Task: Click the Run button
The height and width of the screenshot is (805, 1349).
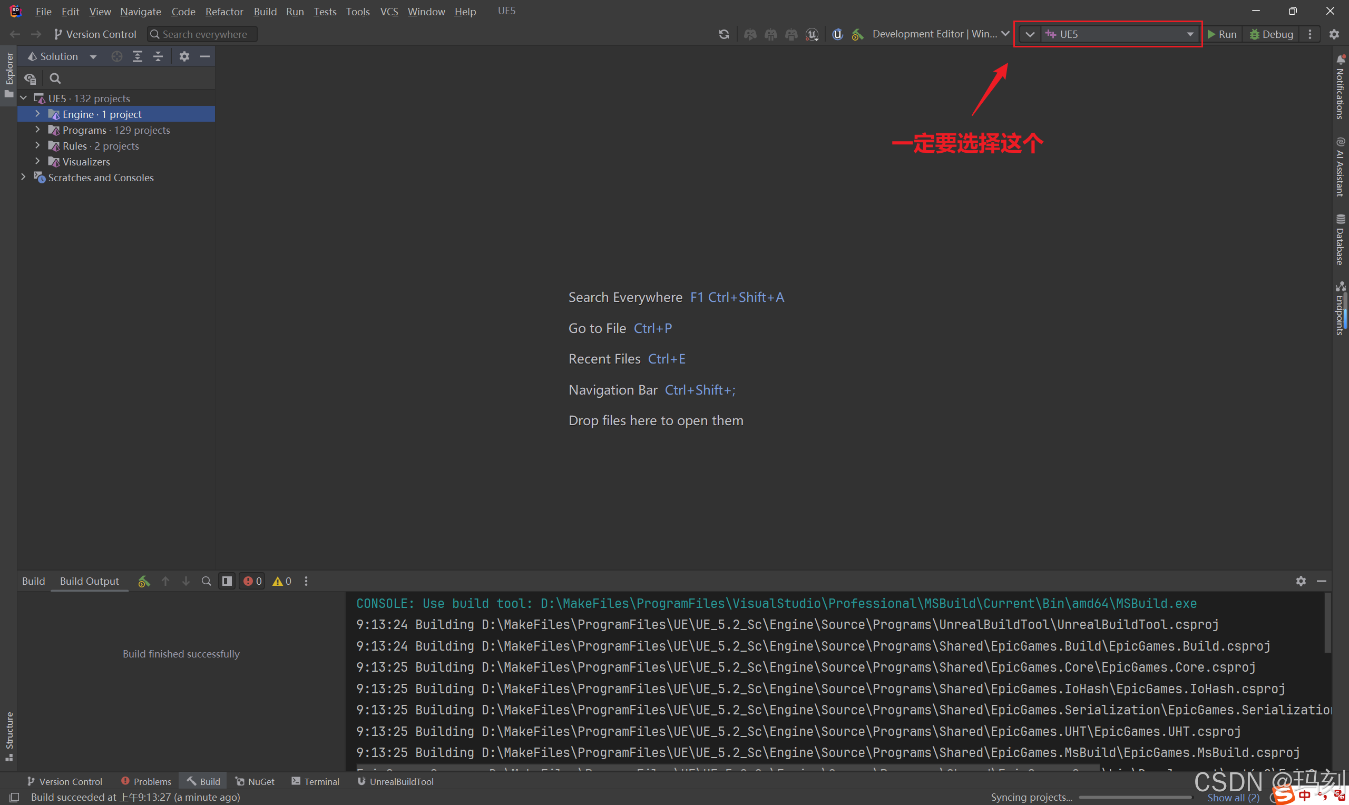Action: [x=1221, y=34]
